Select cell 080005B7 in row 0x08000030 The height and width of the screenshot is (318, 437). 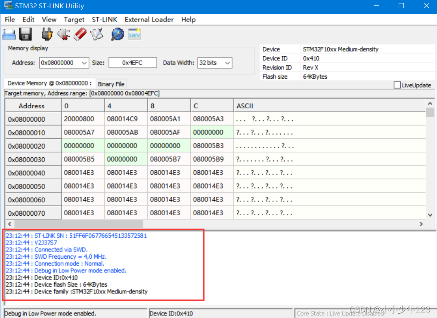point(169,159)
